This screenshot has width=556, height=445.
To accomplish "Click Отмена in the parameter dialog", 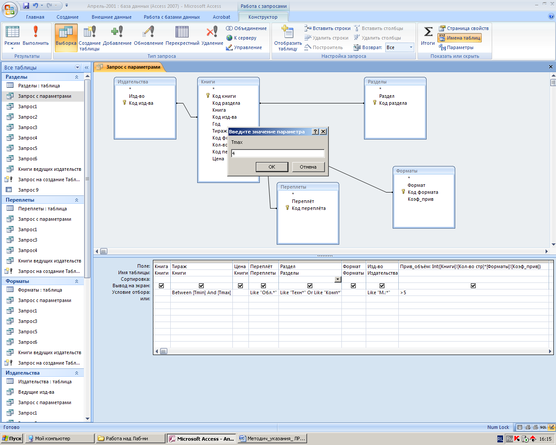I will pyautogui.click(x=308, y=167).
